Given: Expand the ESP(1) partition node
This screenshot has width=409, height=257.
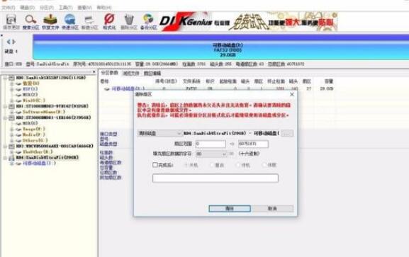Looking at the screenshot, I should pyautogui.click(x=12, y=89).
